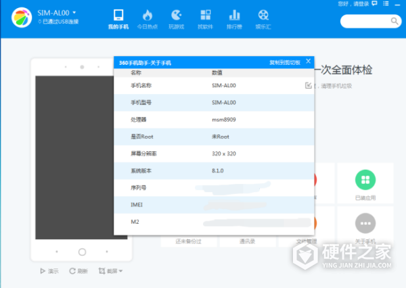Click the M2 row label
The width and height of the screenshot is (406, 288).
pyautogui.click(x=135, y=222)
